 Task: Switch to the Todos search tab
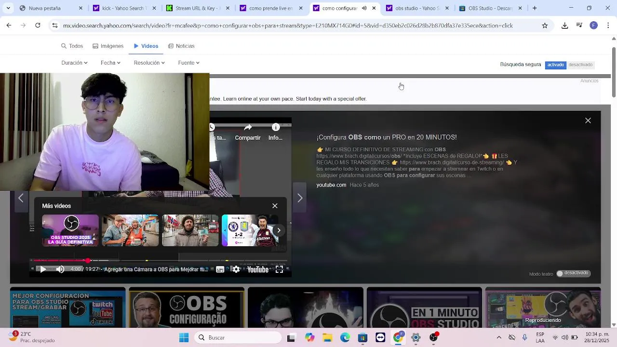(72, 46)
